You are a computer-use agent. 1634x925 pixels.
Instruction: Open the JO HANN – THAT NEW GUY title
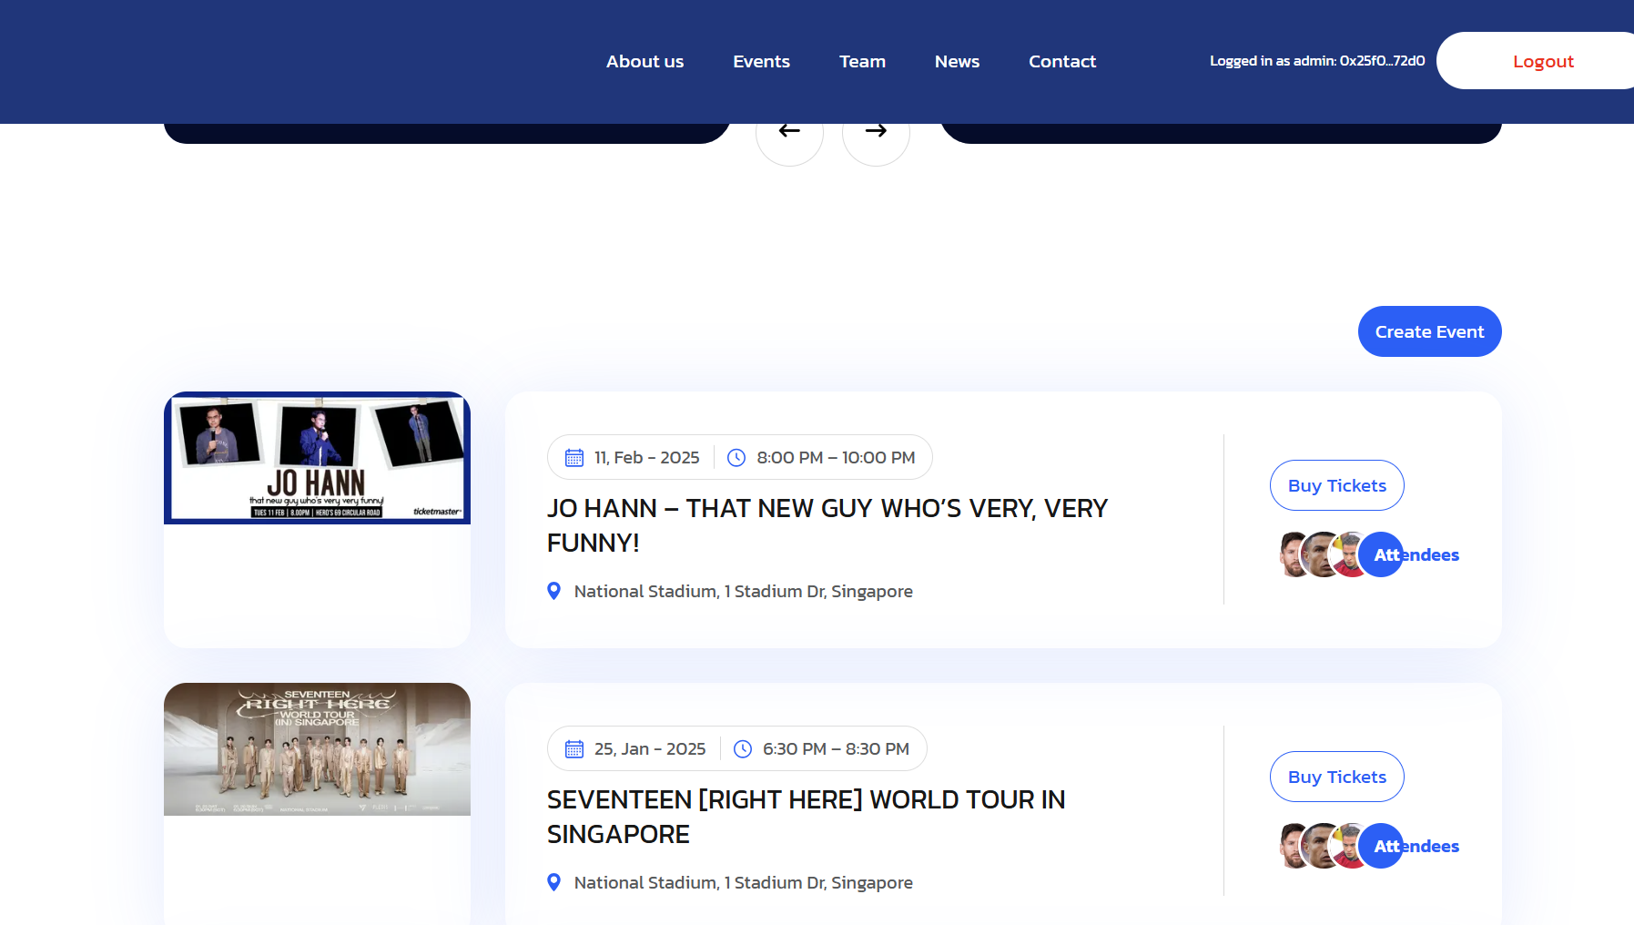coord(827,525)
